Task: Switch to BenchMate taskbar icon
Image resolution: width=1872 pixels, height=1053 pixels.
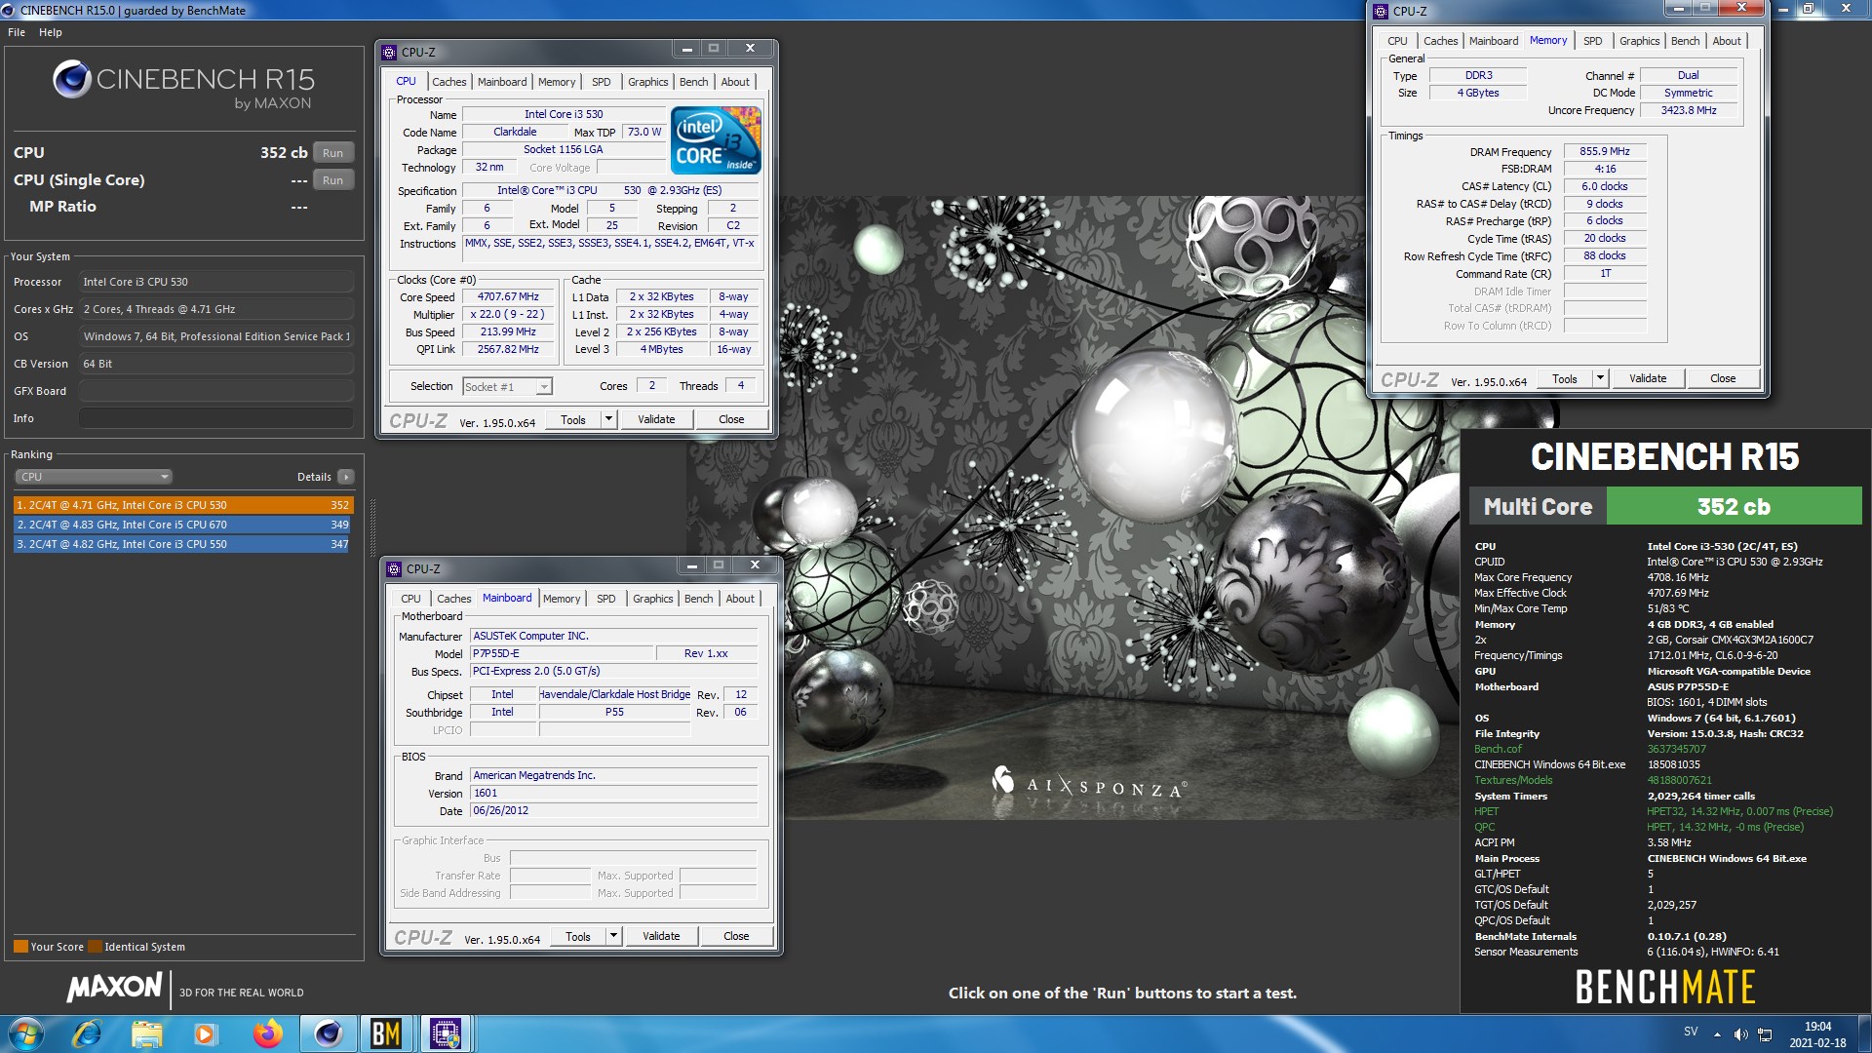Action: tap(386, 1033)
